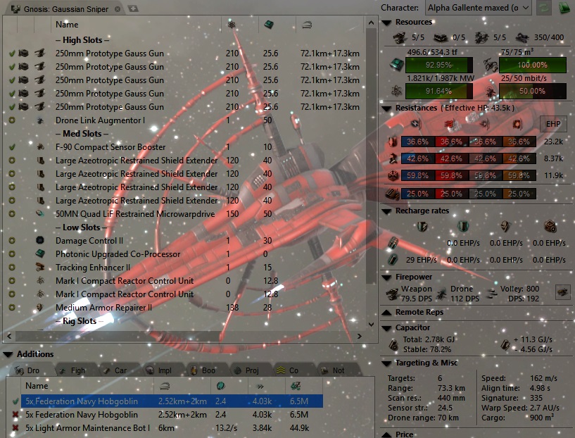Click the EHP button in Resistances
575x438 pixels.
[x=553, y=124]
